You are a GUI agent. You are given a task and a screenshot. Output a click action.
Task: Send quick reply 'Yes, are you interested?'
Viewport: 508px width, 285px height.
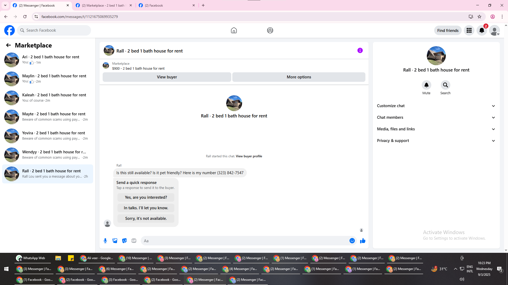pyautogui.click(x=146, y=197)
